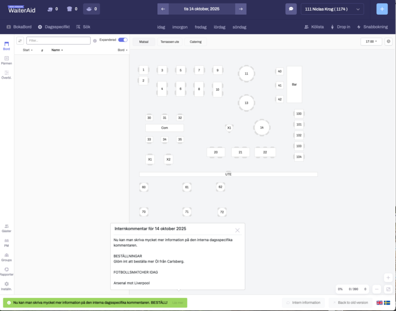This screenshot has width=396, height=311.
Task: Switch language to English via the UK flag
Action: 380,303
